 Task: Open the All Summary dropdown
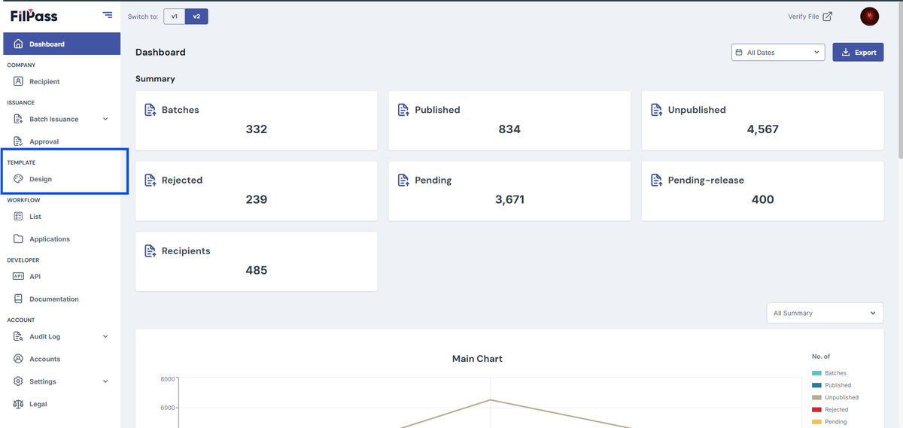[x=825, y=313]
